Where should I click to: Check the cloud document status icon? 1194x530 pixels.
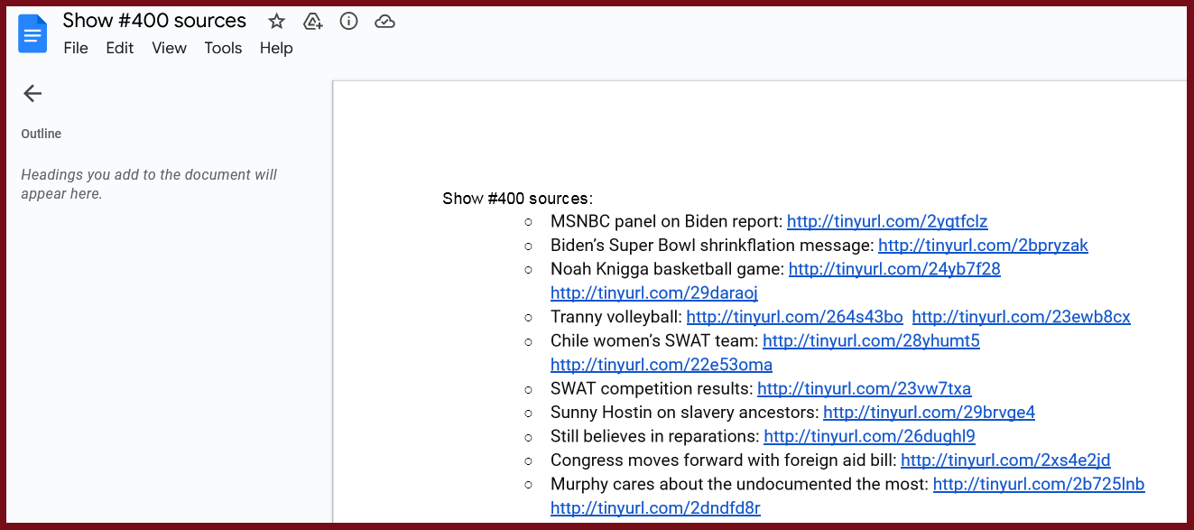point(385,21)
